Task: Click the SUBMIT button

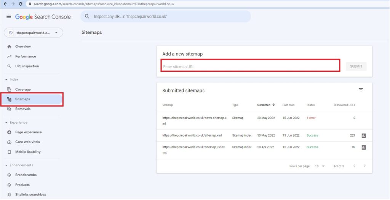Action: tap(356, 66)
